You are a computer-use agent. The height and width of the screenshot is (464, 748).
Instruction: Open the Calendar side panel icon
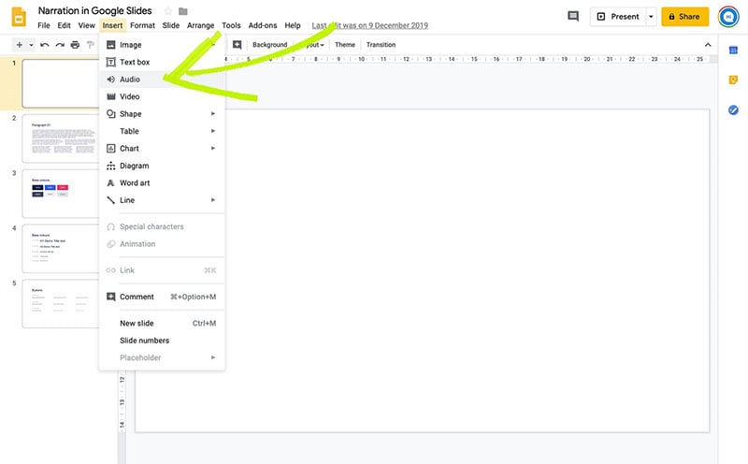coord(733,51)
